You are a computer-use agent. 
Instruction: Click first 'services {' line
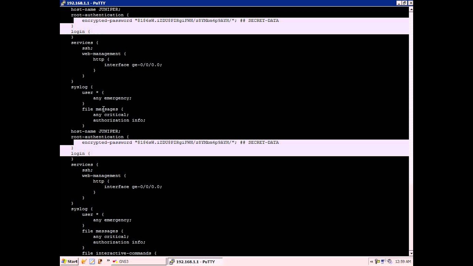click(x=85, y=43)
